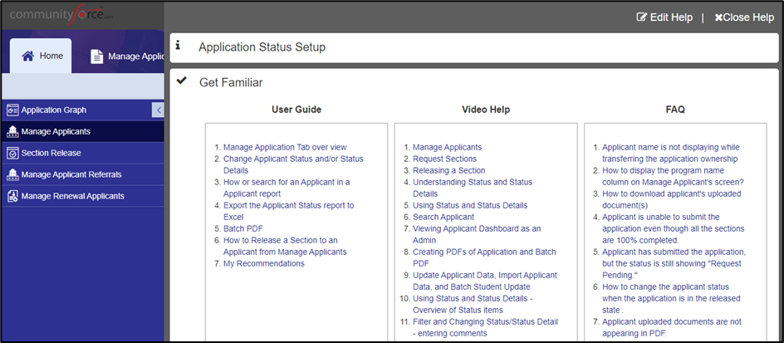The width and height of the screenshot is (784, 343).
Task: Close the help panel with Close Help
Action: (743, 17)
